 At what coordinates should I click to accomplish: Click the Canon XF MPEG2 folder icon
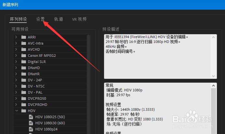(24, 56)
